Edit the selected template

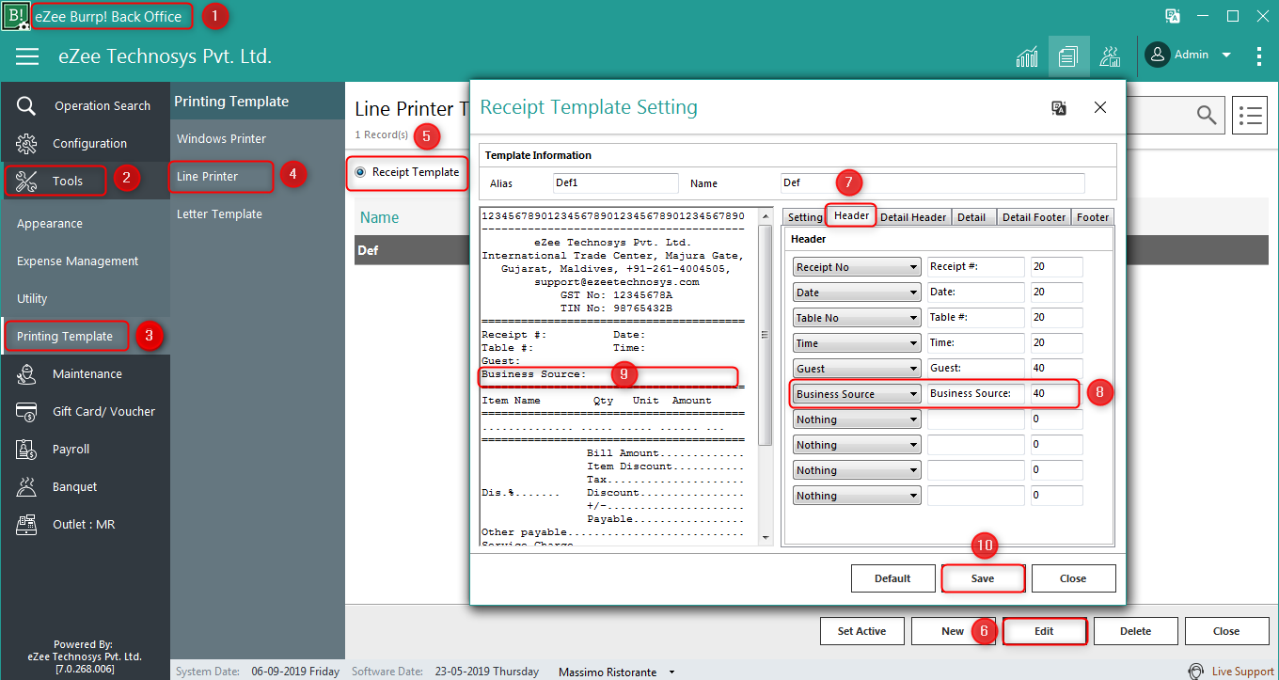click(x=1044, y=631)
